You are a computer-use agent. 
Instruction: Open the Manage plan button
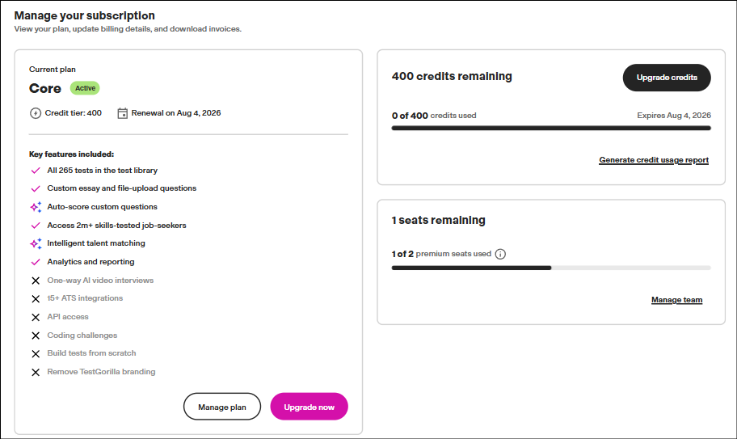tap(222, 407)
